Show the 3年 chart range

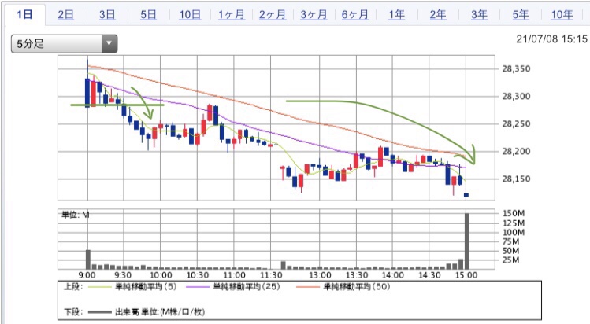click(x=480, y=15)
